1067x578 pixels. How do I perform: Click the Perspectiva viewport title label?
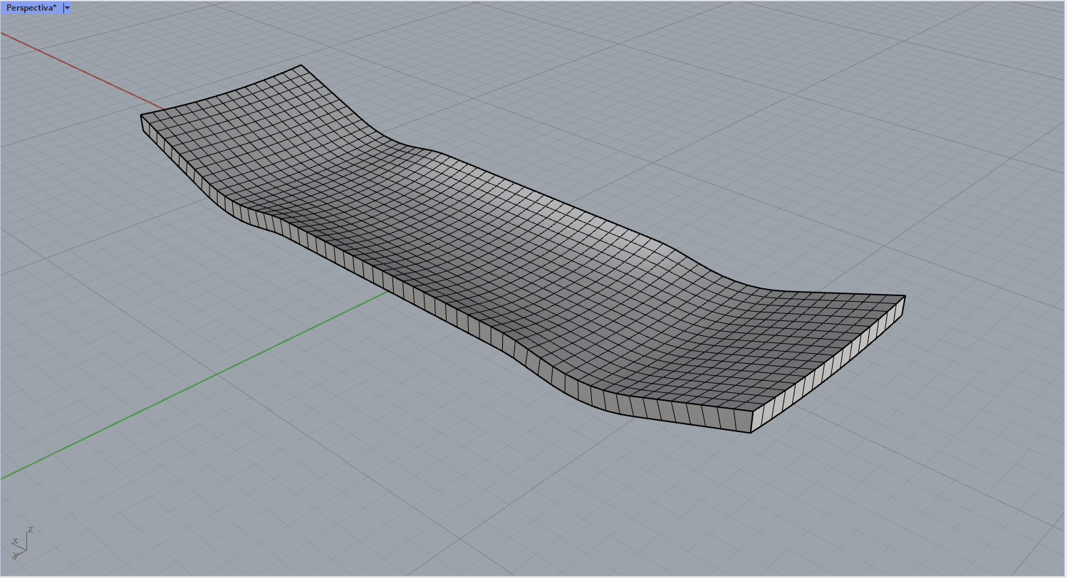pos(31,8)
